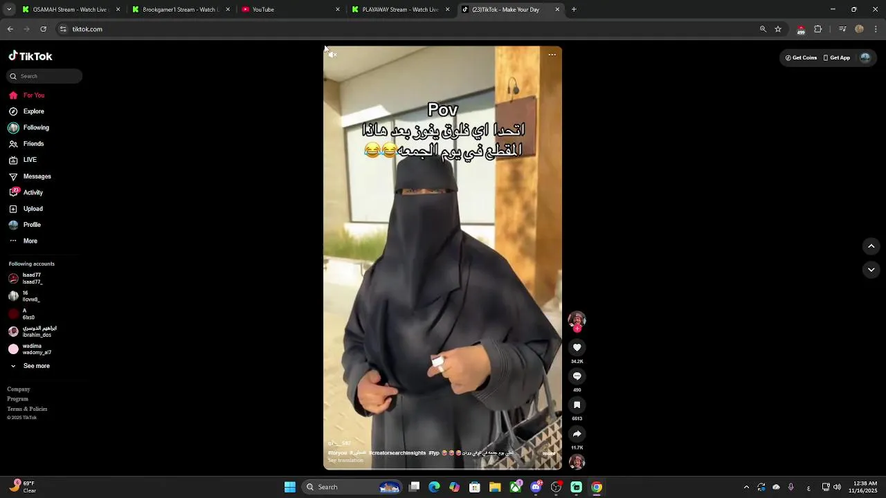This screenshot has height=498, width=886.
Task: Follow the creator via plus badge
Action: 577,329
